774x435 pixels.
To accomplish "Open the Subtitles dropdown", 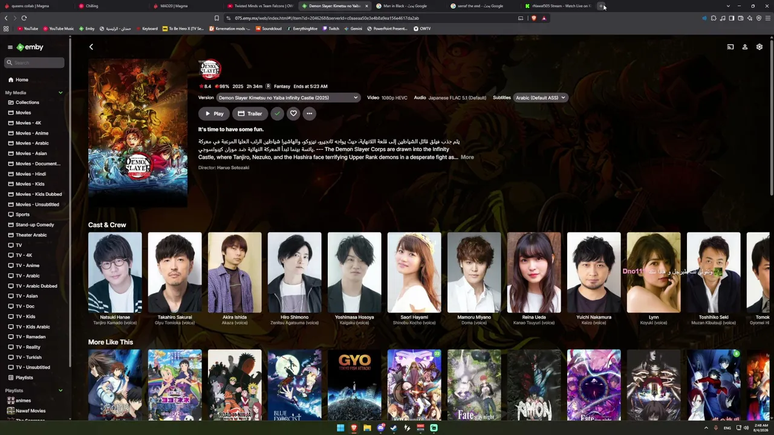I will (540, 98).
